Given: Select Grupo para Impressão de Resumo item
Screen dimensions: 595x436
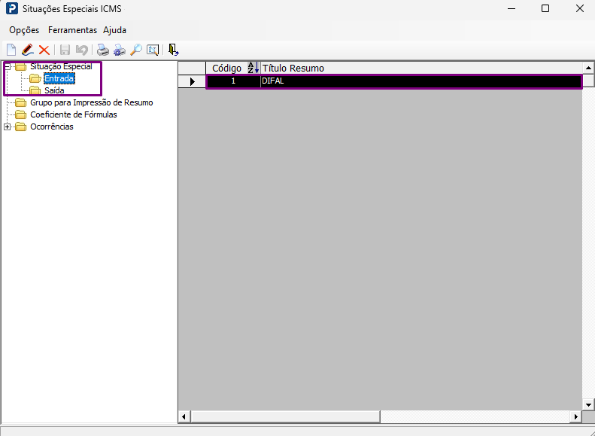Looking at the screenshot, I should point(92,102).
